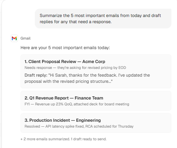
Task: Click the "attached deck for board meeting" text
Action: point(101,104)
